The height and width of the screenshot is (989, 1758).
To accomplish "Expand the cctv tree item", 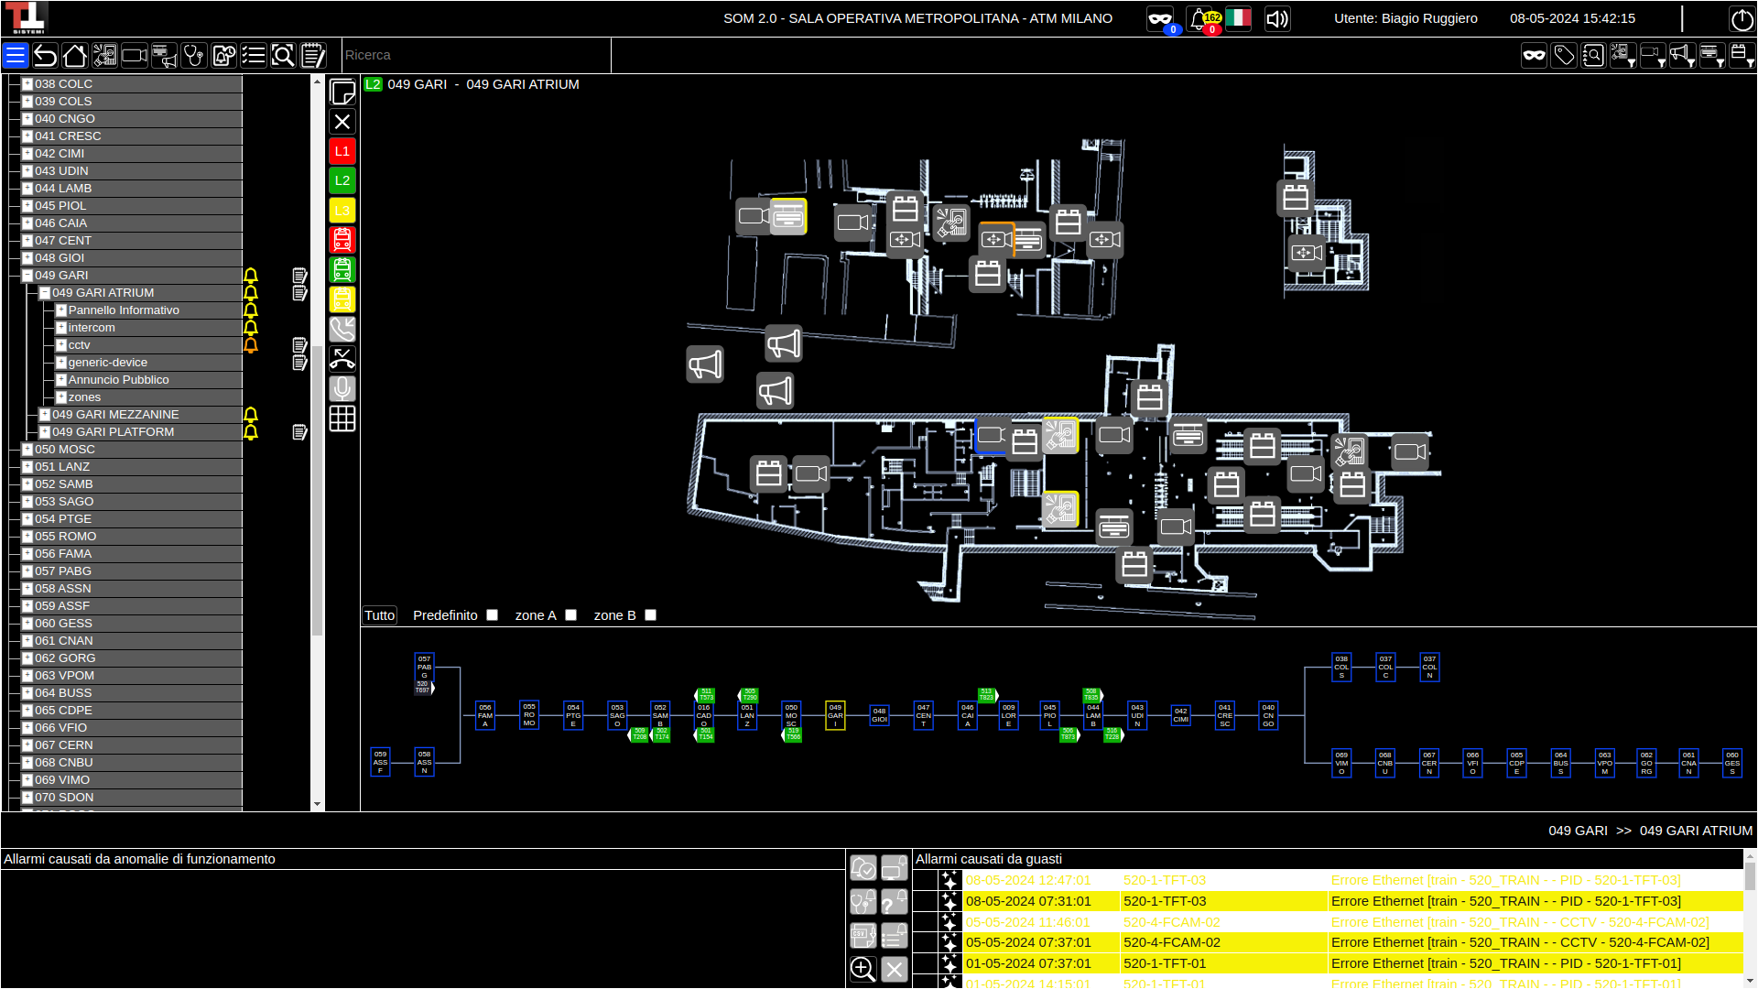I will coord(61,345).
